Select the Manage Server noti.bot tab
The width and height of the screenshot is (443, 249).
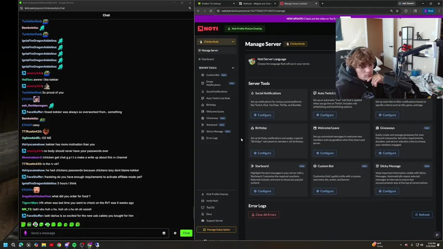click(298, 3)
